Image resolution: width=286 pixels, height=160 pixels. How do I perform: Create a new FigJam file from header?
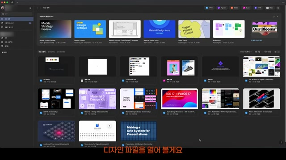point(222,8)
